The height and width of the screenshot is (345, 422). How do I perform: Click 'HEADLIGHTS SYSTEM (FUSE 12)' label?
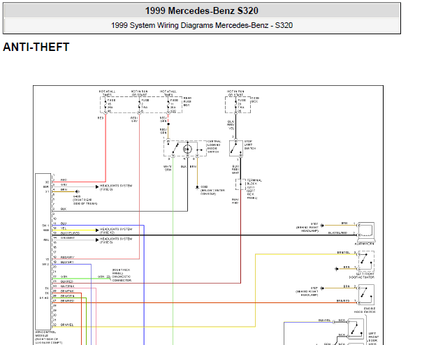coord(116,231)
